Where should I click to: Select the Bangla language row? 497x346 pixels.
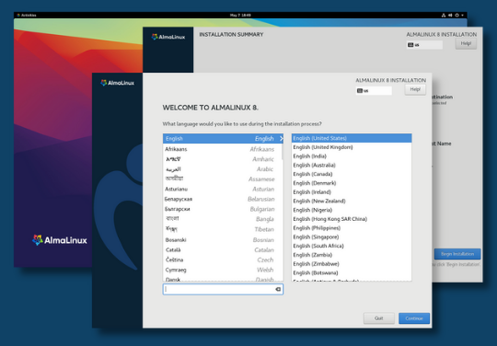pos(223,219)
